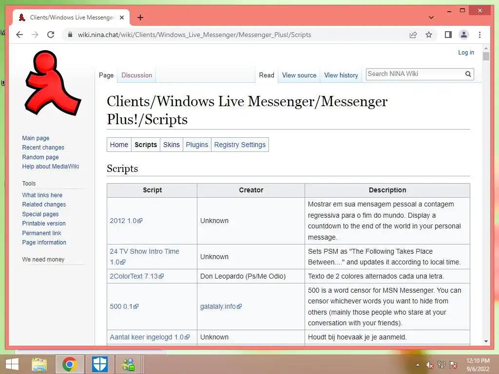Go to a Random page
The height and width of the screenshot is (374, 499).
pos(40,157)
